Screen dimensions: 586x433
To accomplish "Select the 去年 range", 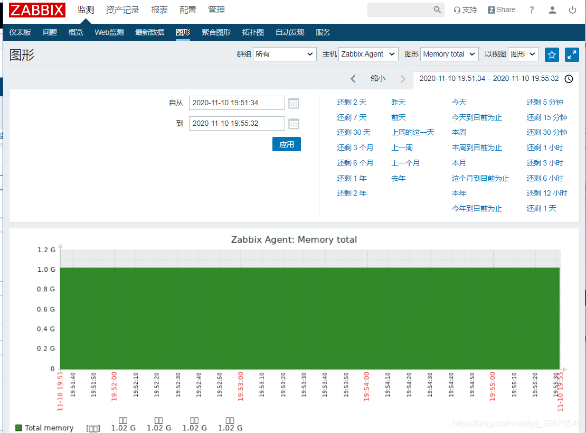I will click(x=399, y=179).
